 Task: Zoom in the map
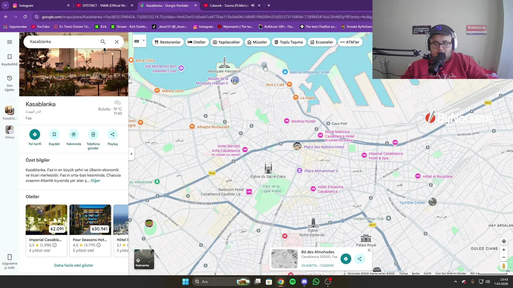(x=504, y=250)
